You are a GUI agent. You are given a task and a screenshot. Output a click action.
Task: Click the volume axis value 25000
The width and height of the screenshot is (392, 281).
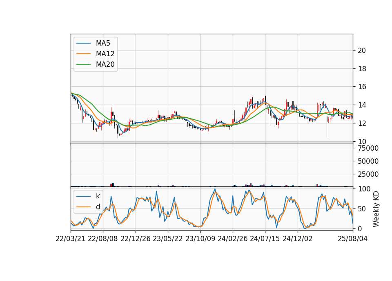coord(368,174)
